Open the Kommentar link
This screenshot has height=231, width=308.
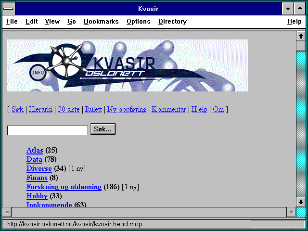[x=169, y=109]
